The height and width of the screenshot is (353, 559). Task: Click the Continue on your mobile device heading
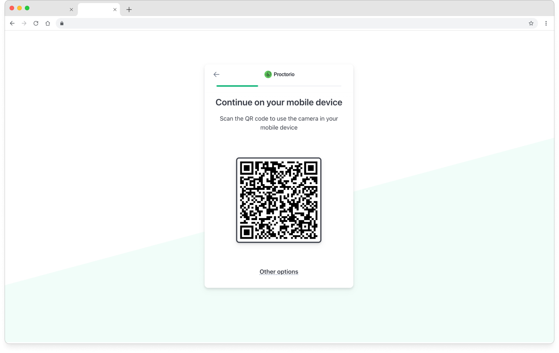279,102
